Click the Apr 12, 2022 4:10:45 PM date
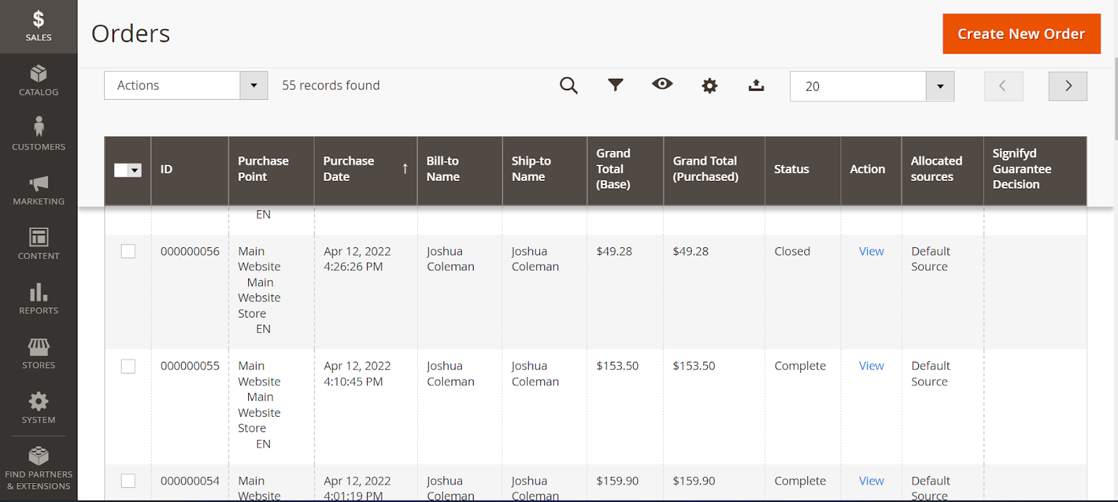Image resolution: width=1118 pixels, height=502 pixels. click(x=357, y=374)
